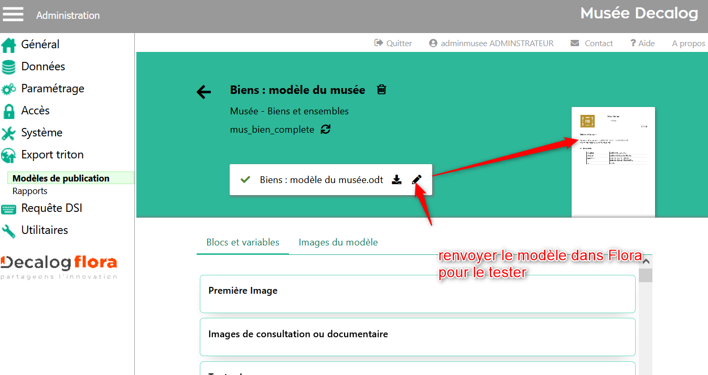Viewport: 708px width, 375px height.
Task: Open the Général menu
Action: [40, 45]
